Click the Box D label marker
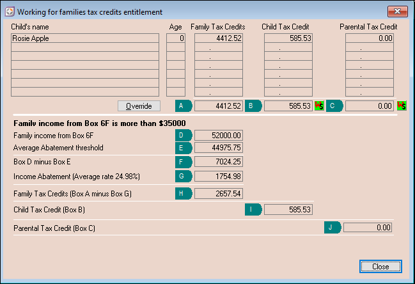 (x=183, y=135)
